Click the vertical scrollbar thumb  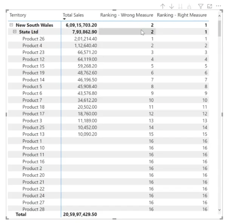point(219,28)
